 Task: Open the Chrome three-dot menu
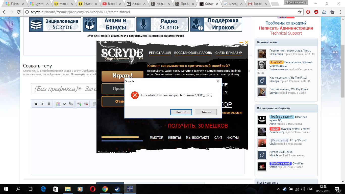click(x=340, y=12)
